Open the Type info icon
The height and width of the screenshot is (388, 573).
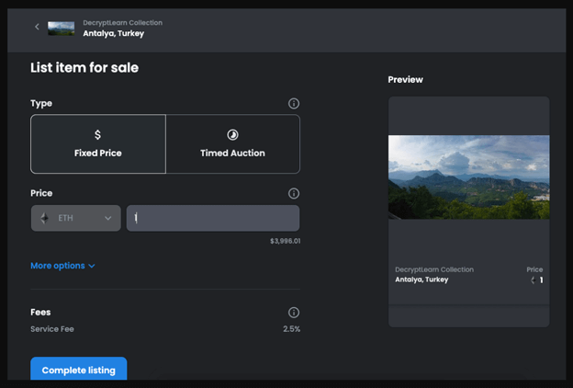coord(294,104)
